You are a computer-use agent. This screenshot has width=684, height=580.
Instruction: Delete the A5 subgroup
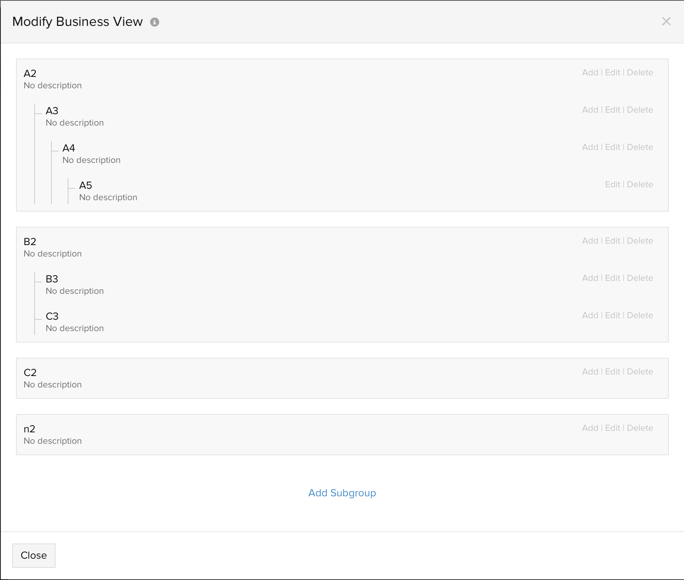click(x=640, y=185)
